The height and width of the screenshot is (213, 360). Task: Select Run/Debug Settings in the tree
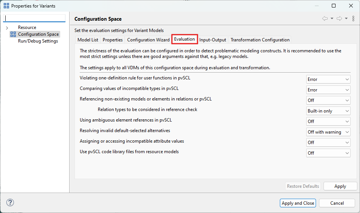click(x=38, y=41)
